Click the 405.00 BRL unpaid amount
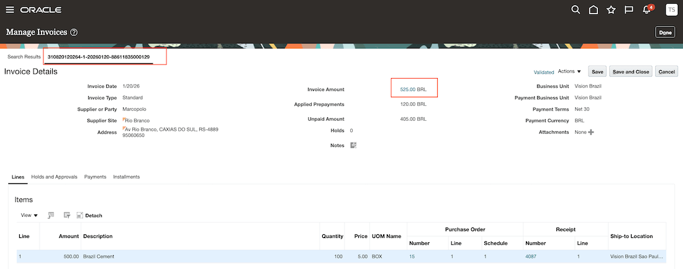This screenshot has height=269, width=683. [413, 118]
